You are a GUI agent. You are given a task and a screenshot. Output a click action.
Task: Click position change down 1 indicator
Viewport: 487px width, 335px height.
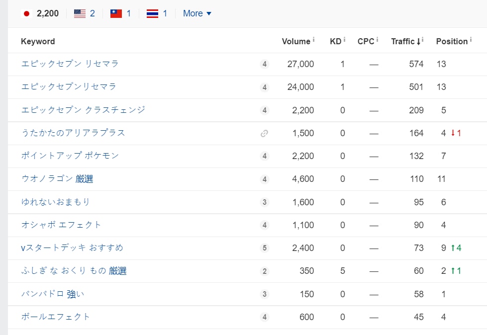point(456,133)
